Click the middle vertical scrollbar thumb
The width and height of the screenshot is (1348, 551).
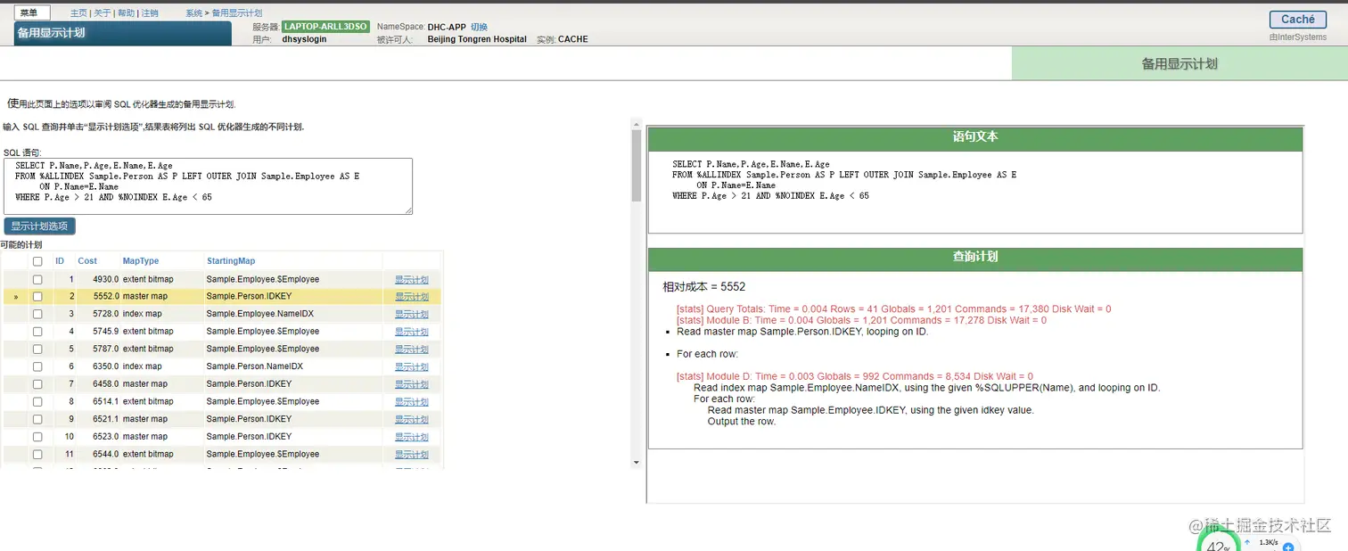(636, 165)
